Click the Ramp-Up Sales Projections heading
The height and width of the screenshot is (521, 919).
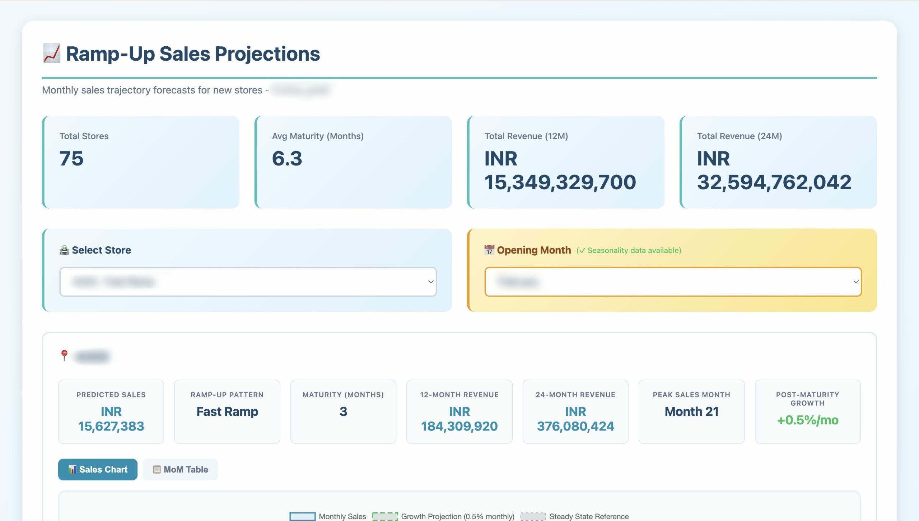[x=193, y=54]
